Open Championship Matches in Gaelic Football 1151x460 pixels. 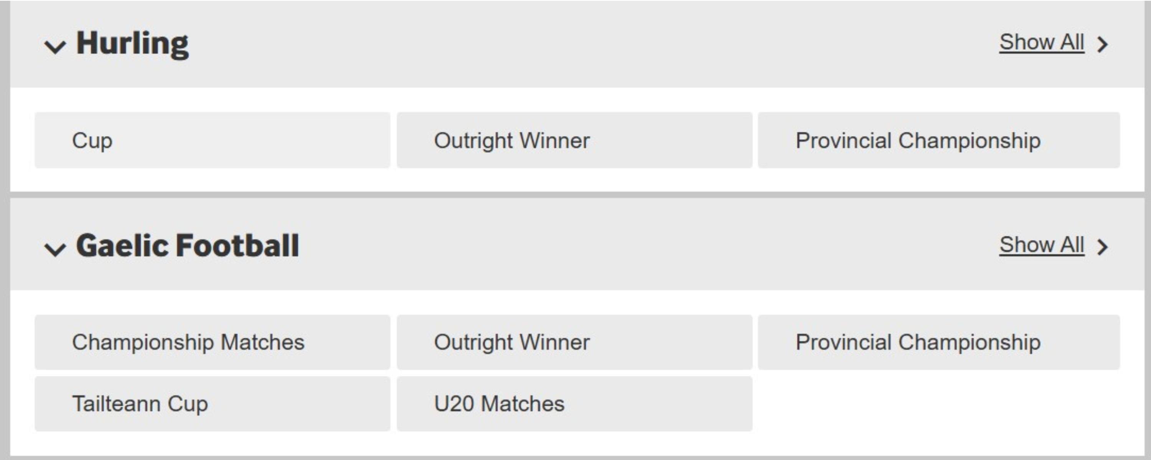coord(212,343)
